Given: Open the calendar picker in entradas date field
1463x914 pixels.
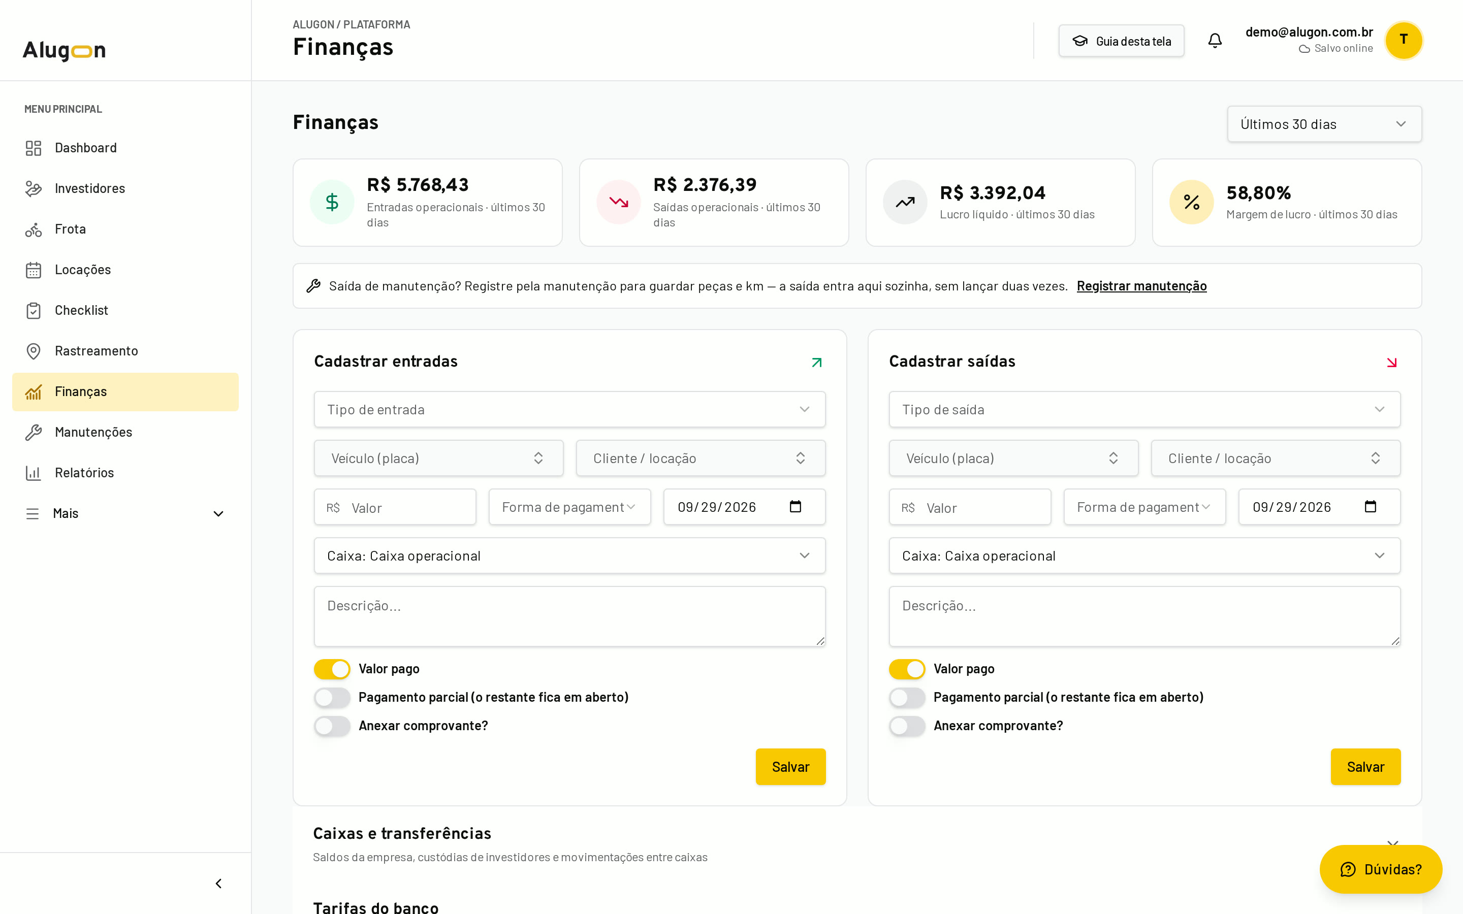Looking at the screenshot, I should coord(796,507).
